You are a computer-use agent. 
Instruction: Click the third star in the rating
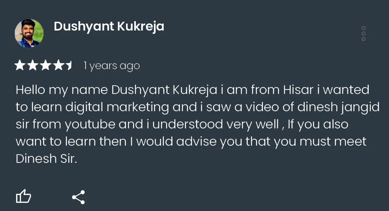[x=45, y=65]
